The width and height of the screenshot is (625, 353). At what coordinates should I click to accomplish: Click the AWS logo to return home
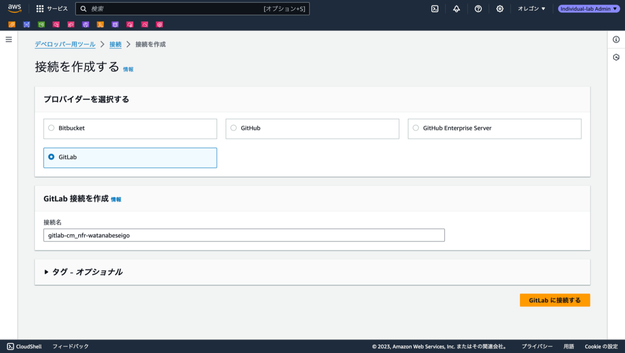[15, 8]
